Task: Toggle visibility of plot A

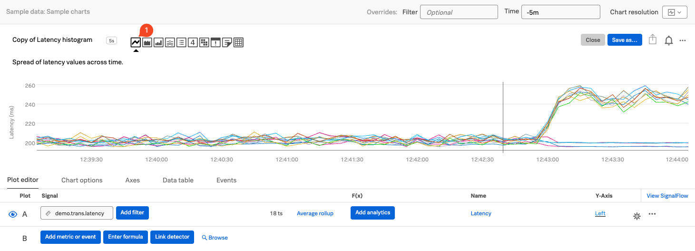Action: (13, 214)
